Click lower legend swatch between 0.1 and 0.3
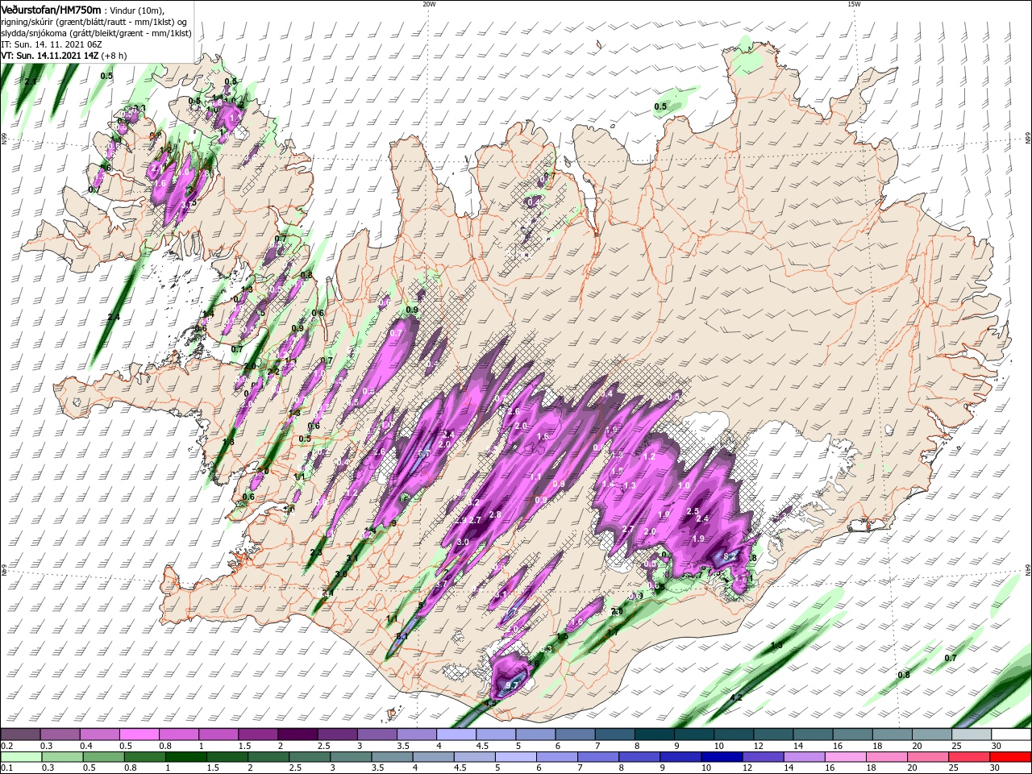The height and width of the screenshot is (774, 1032). [x=21, y=757]
